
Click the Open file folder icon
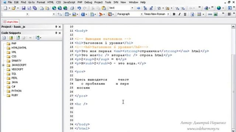click(14, 8)
